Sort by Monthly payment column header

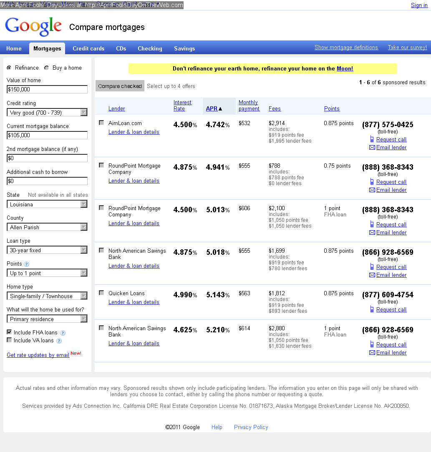coord(249,105)
